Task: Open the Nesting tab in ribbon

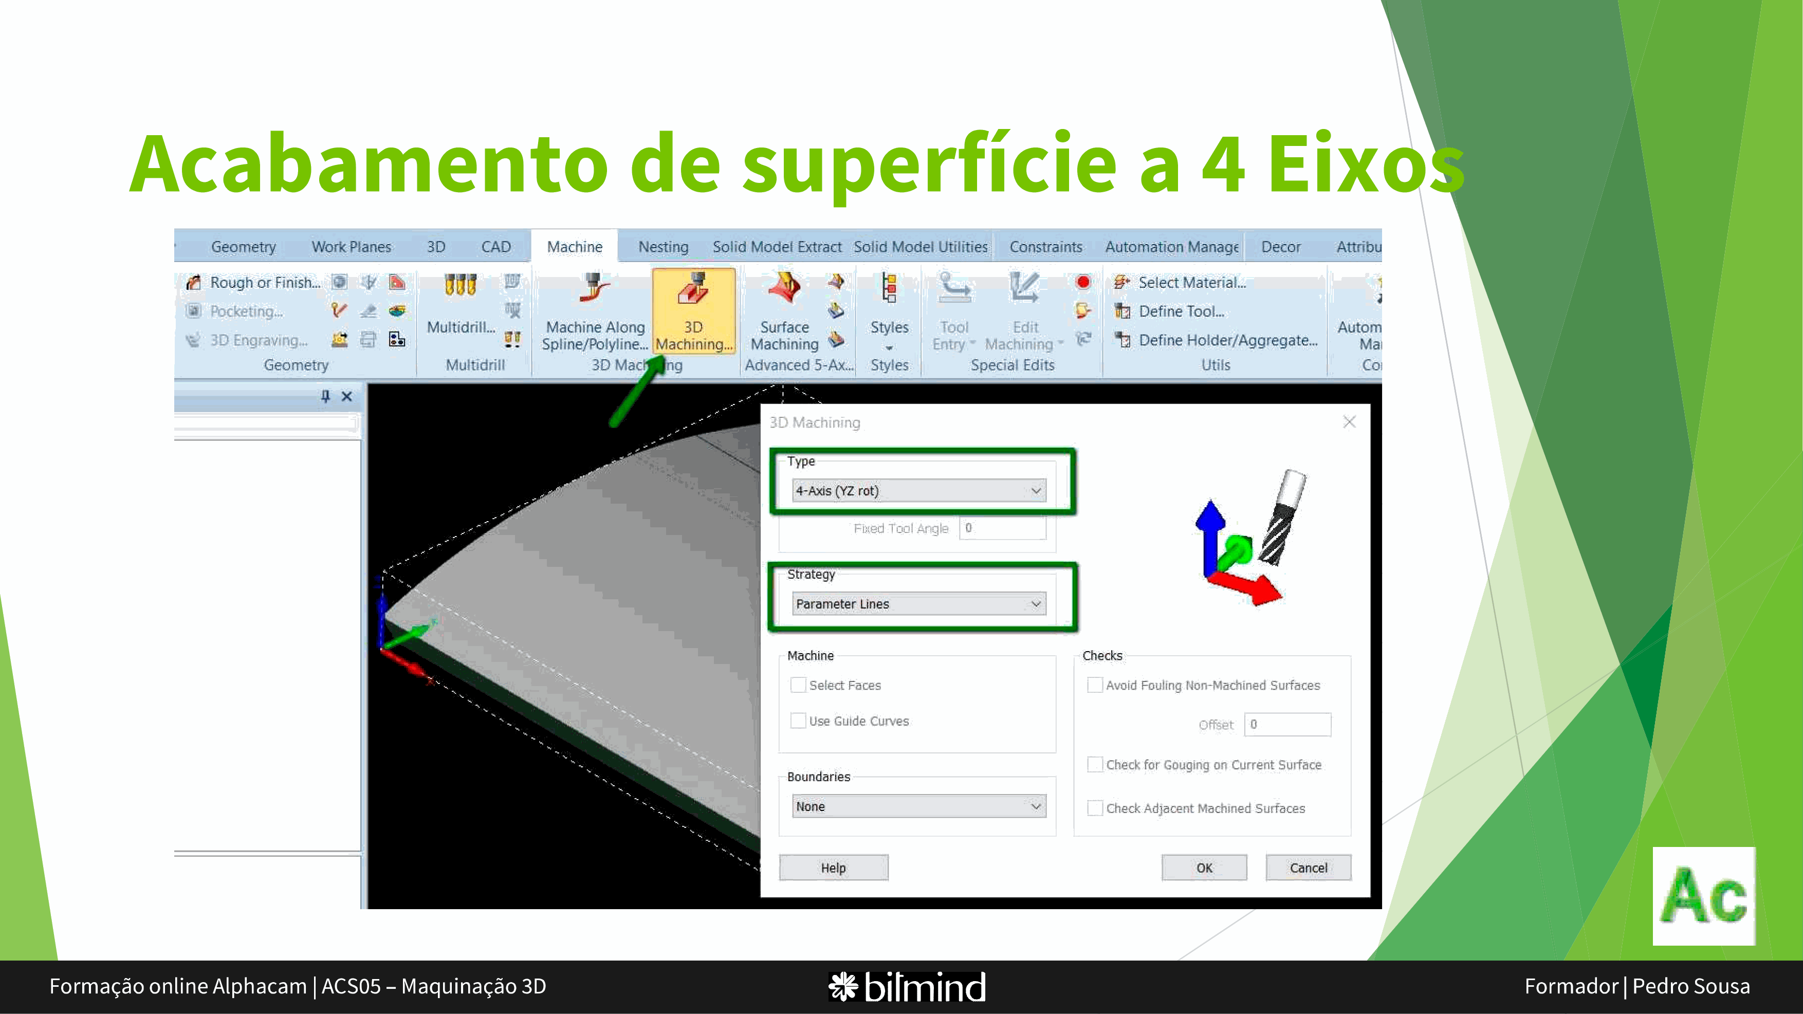Action: [x=661, y=246]
